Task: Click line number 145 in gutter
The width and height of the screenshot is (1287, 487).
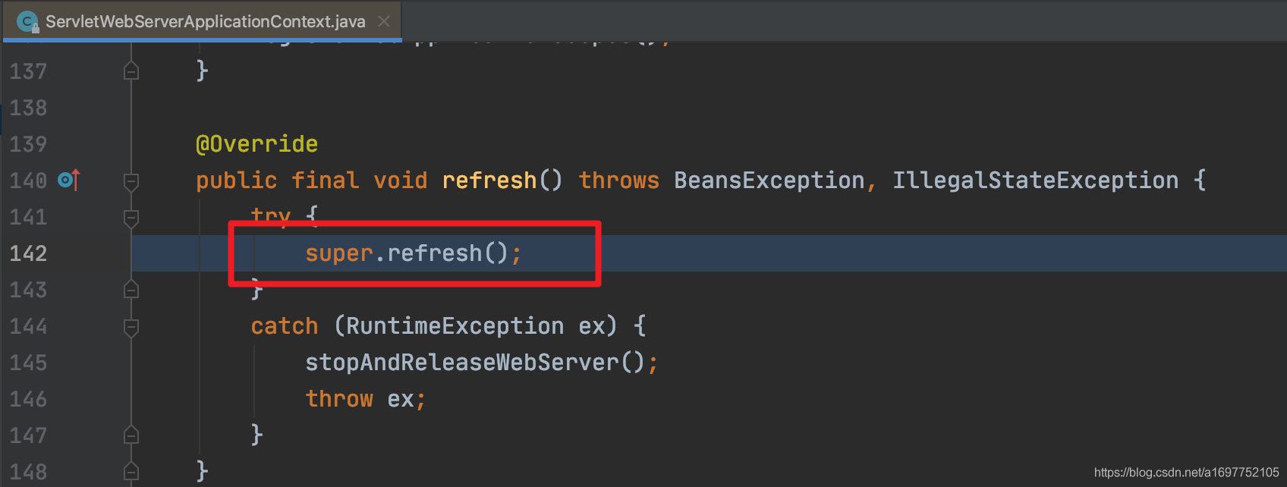Action: [28, 363]
